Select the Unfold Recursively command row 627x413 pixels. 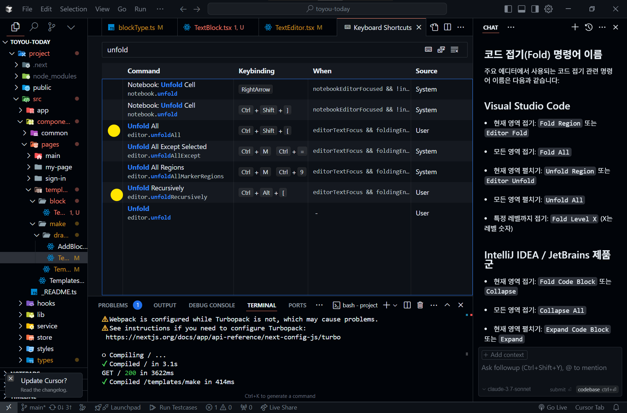click(287, 192)
